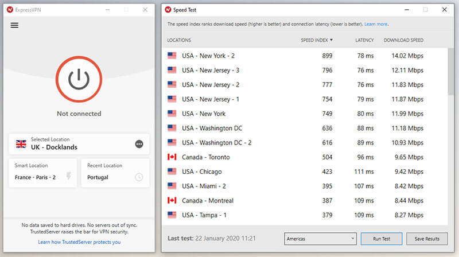Viewport: 459px width, 257px height.
Task: Select the Canada - Montreal flag icon
Action: point(172,201)
